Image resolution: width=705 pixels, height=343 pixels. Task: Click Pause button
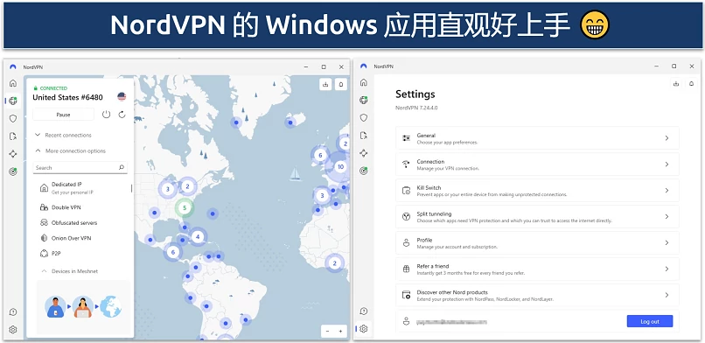click(x=63, y=115)
